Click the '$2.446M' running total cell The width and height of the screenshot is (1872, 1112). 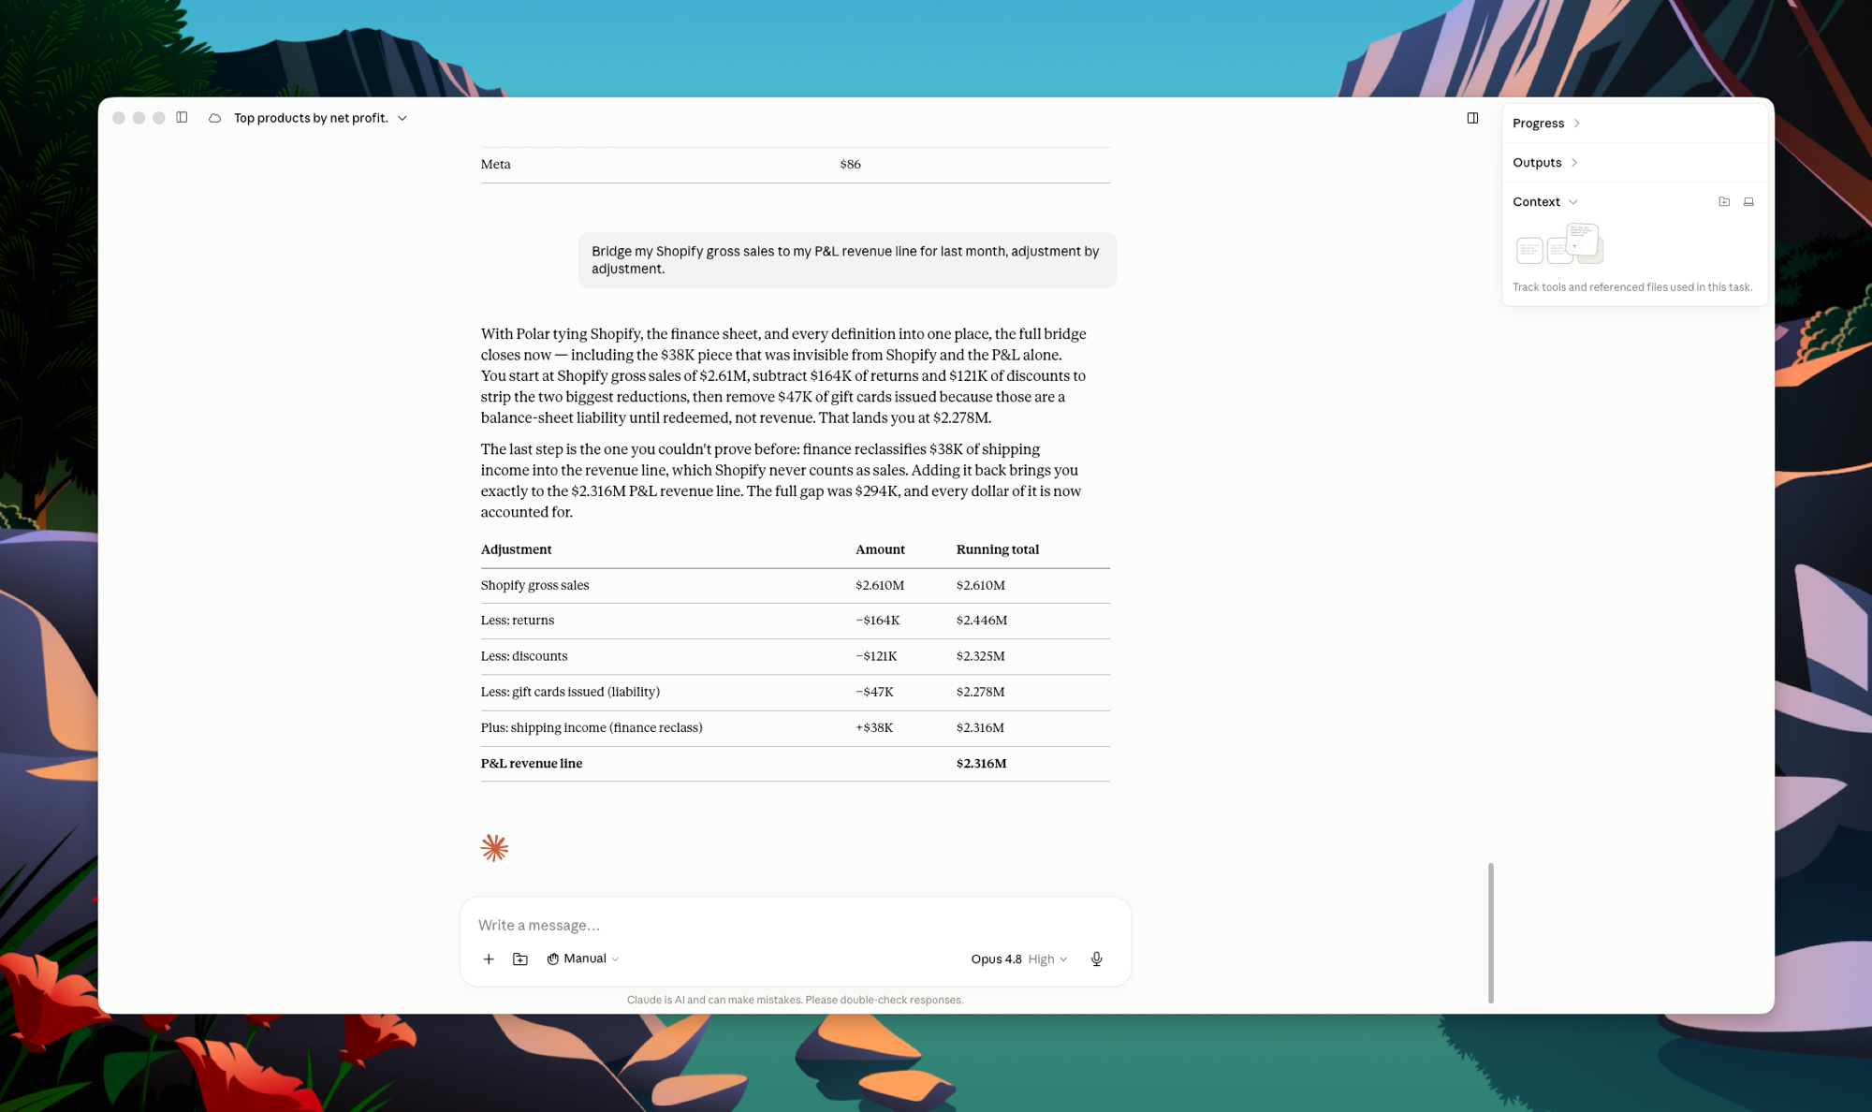[x=982, y=621]
